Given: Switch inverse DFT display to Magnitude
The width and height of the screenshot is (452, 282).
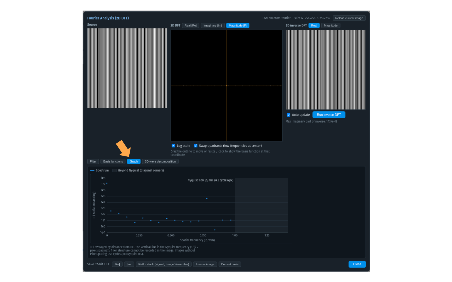Looking at the screenshot, I should click(x=330, y=26).
